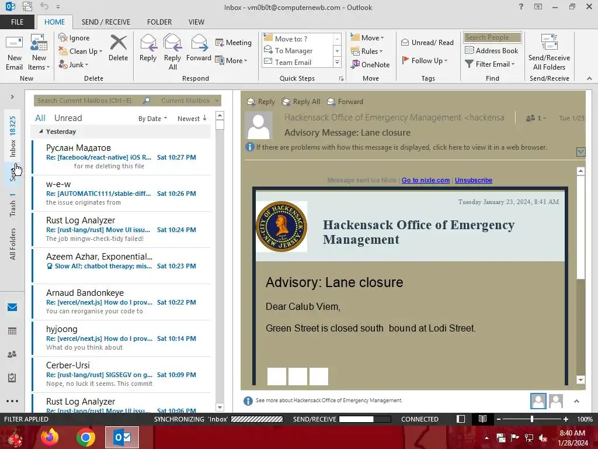
Task: Open Tasks view in navigation bar
Action: (x=12, y=378)
